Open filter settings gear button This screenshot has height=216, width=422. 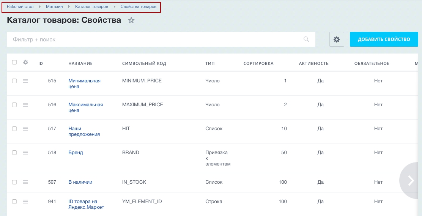coord(337,39)
